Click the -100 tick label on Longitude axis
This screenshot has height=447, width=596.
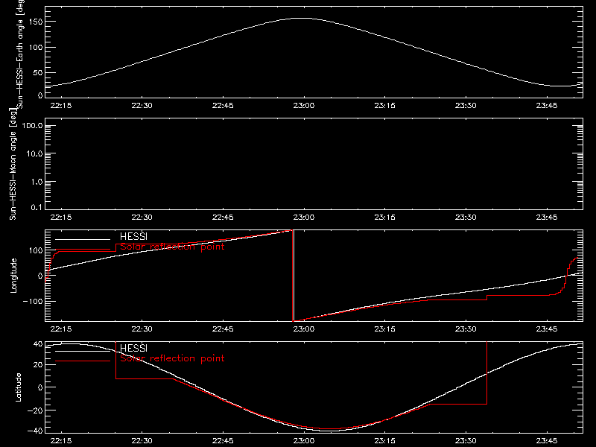tap(33, 301)
